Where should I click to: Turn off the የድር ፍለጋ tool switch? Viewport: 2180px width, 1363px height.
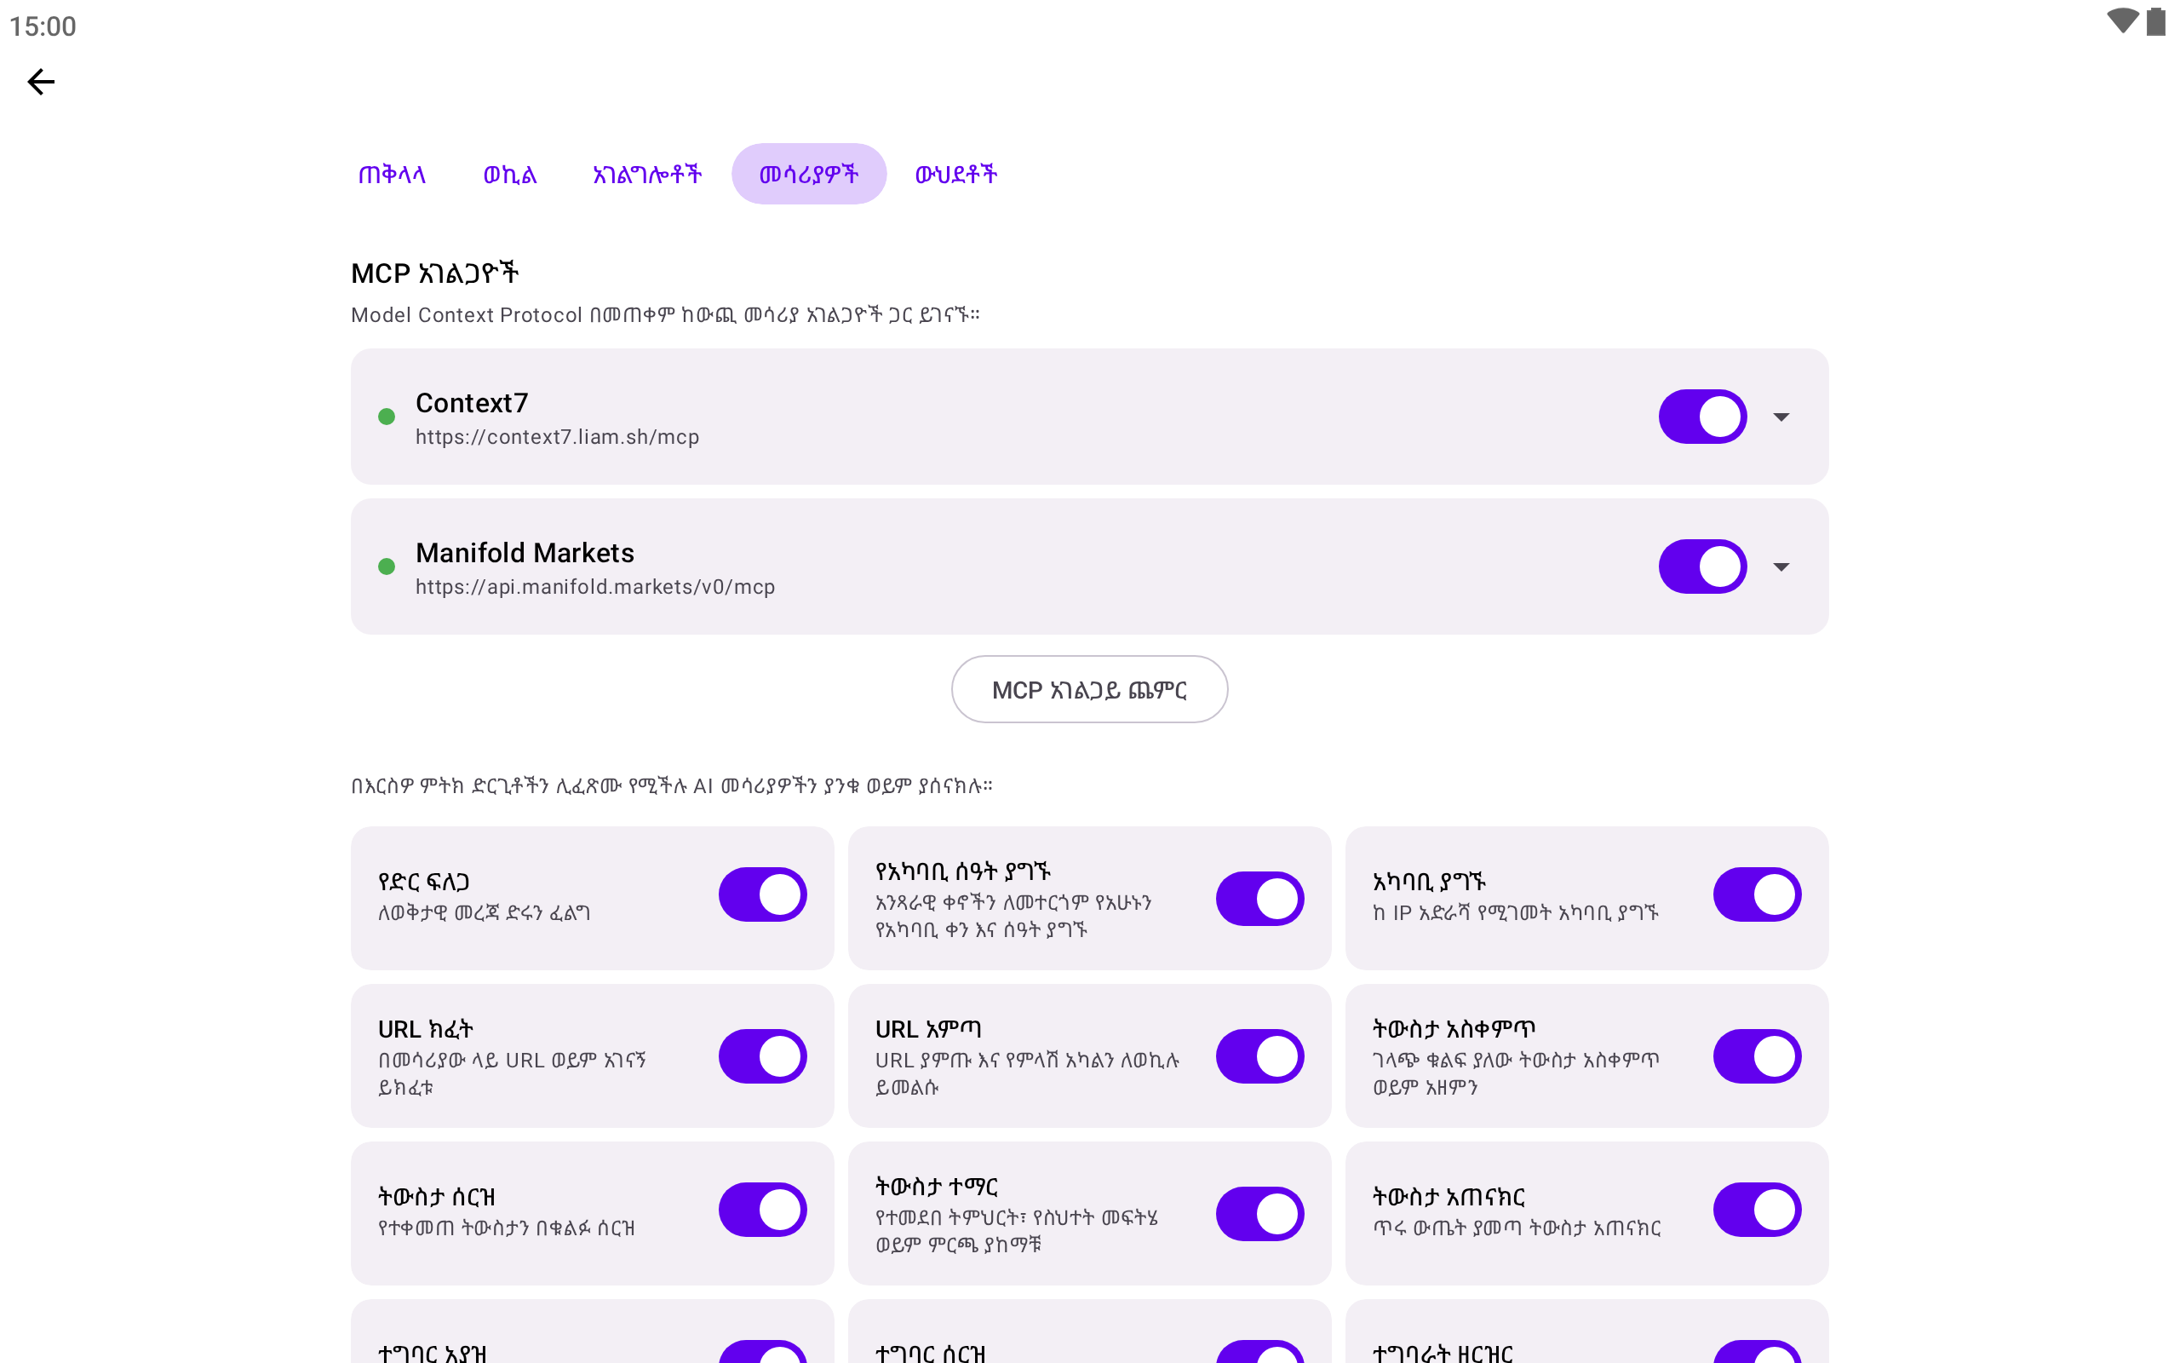pos(762,894)
